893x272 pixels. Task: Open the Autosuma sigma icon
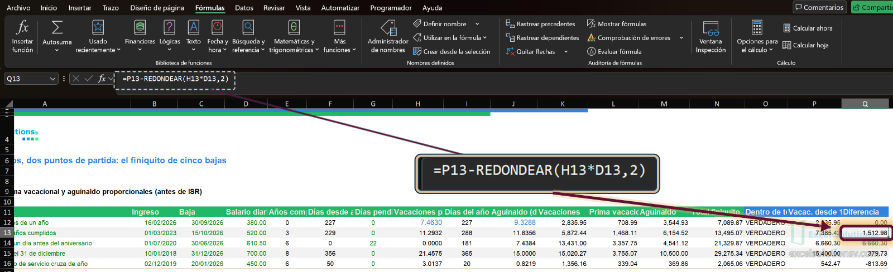tap(57, 27)
